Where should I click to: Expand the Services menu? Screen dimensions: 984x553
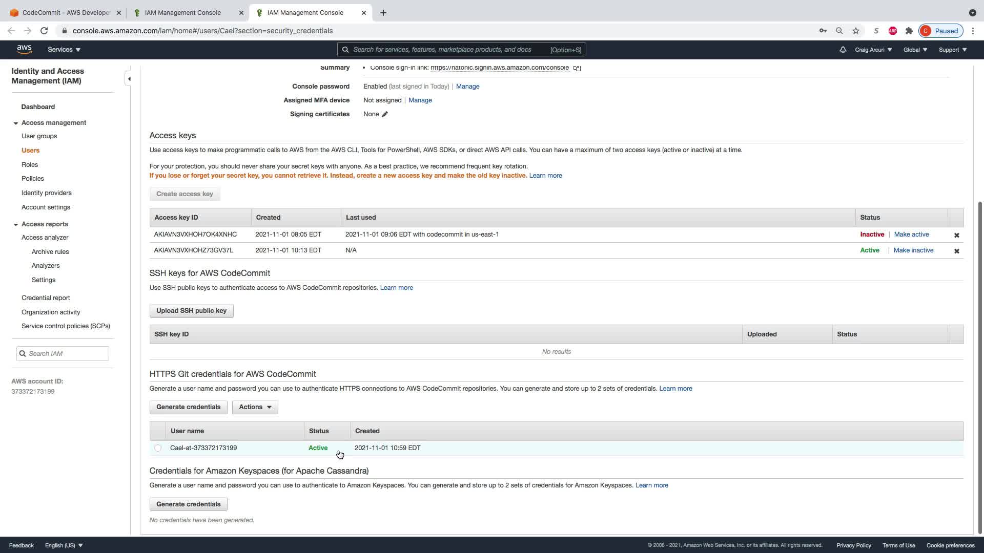tap(64, 50)
